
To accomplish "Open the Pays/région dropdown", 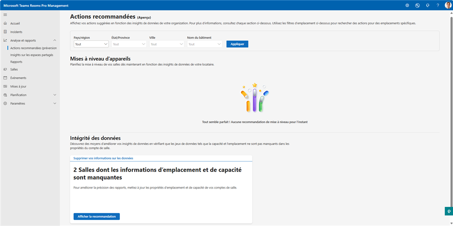I will point(91,44).
